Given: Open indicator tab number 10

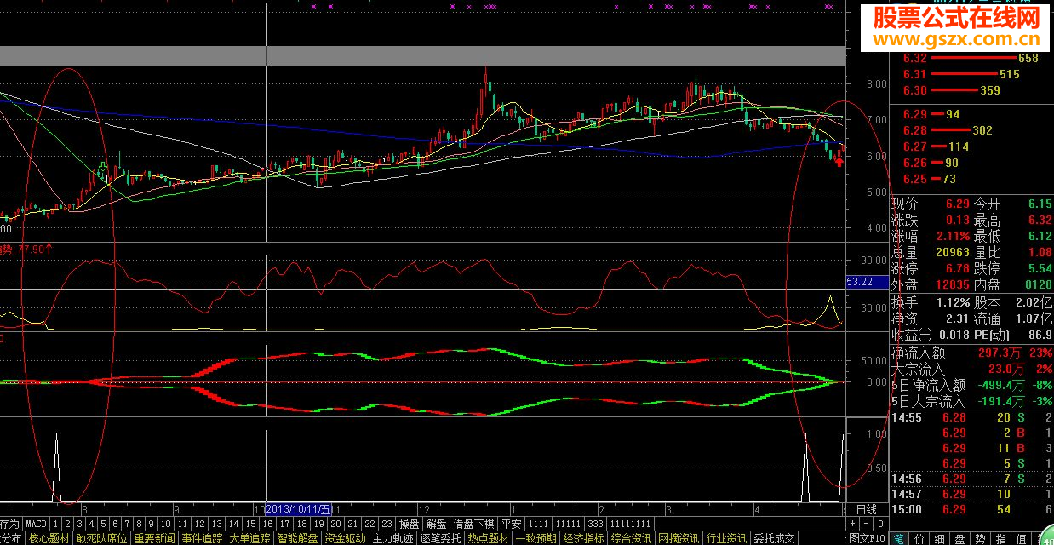Looking at the screenshot, I should (166, 524).
